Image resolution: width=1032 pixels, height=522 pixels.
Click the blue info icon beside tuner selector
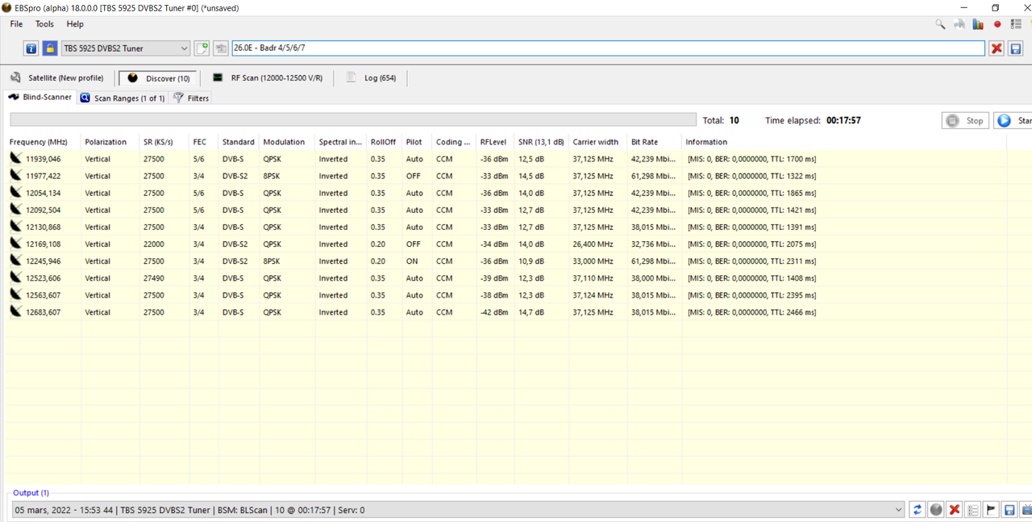click(x=31, y=48)
